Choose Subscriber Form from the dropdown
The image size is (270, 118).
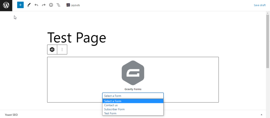133,109
